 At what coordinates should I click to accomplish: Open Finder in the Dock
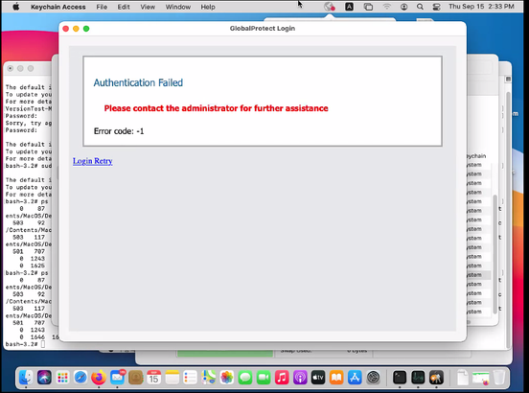click(26, 378)
